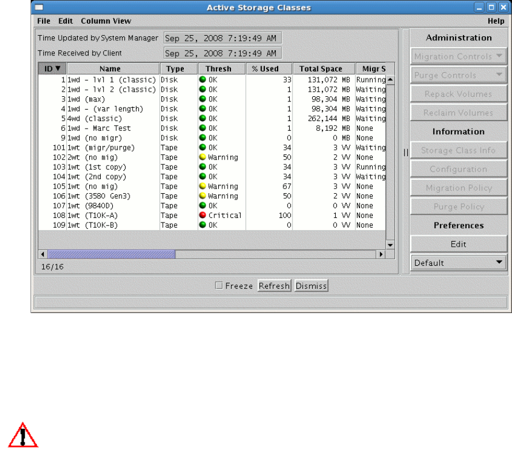
Task: Click the panel splitter handle beside Information
Action: pyautogui.click(x=405, y=152)
